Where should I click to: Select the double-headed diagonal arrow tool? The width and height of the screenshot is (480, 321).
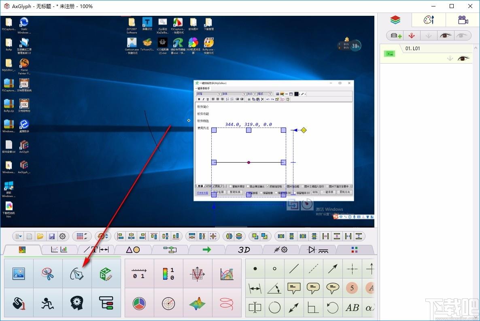(x=294, y=308)
